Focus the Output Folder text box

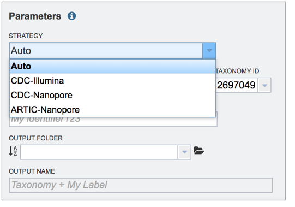click(99, 152)
